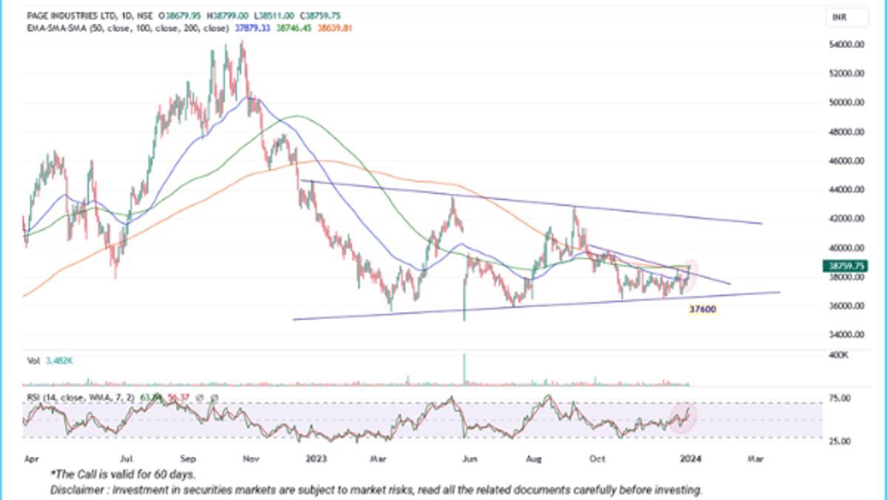Click the orange SMA value 38639.81

pos(335,27)
